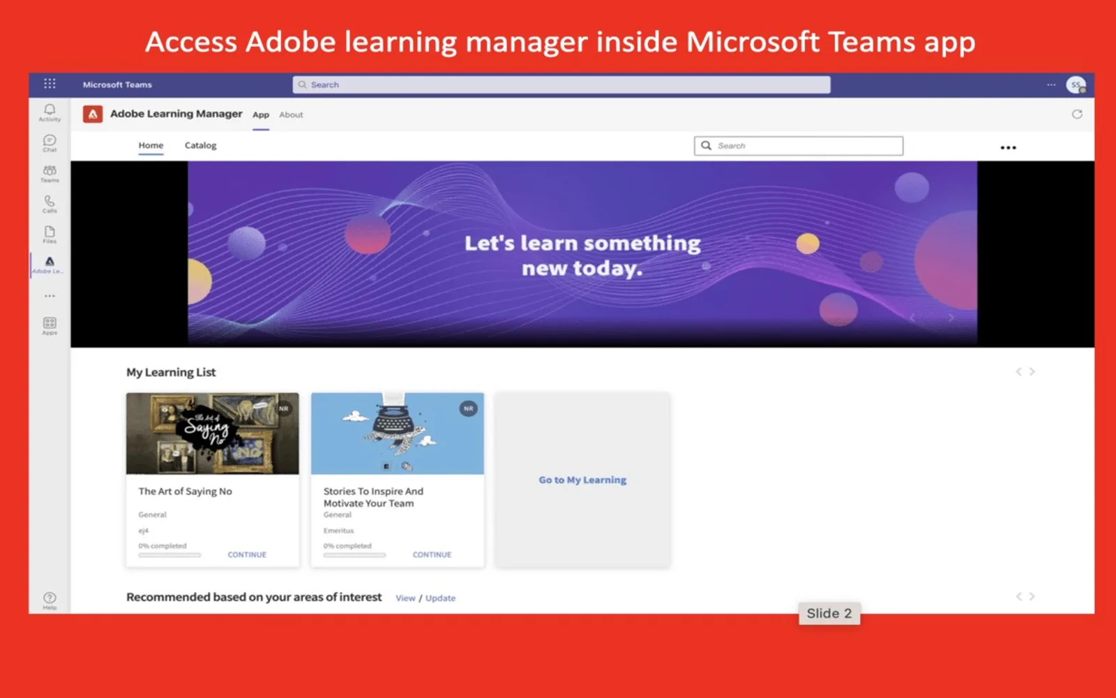Open the user profile avatar
1116x698 pixels.
1076,85
